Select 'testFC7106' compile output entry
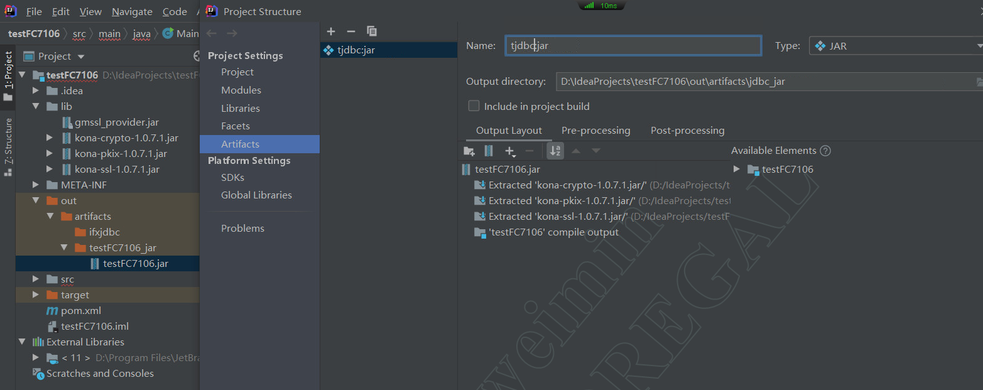The width and height of the screenshot is (983, 390). point(546,232)
